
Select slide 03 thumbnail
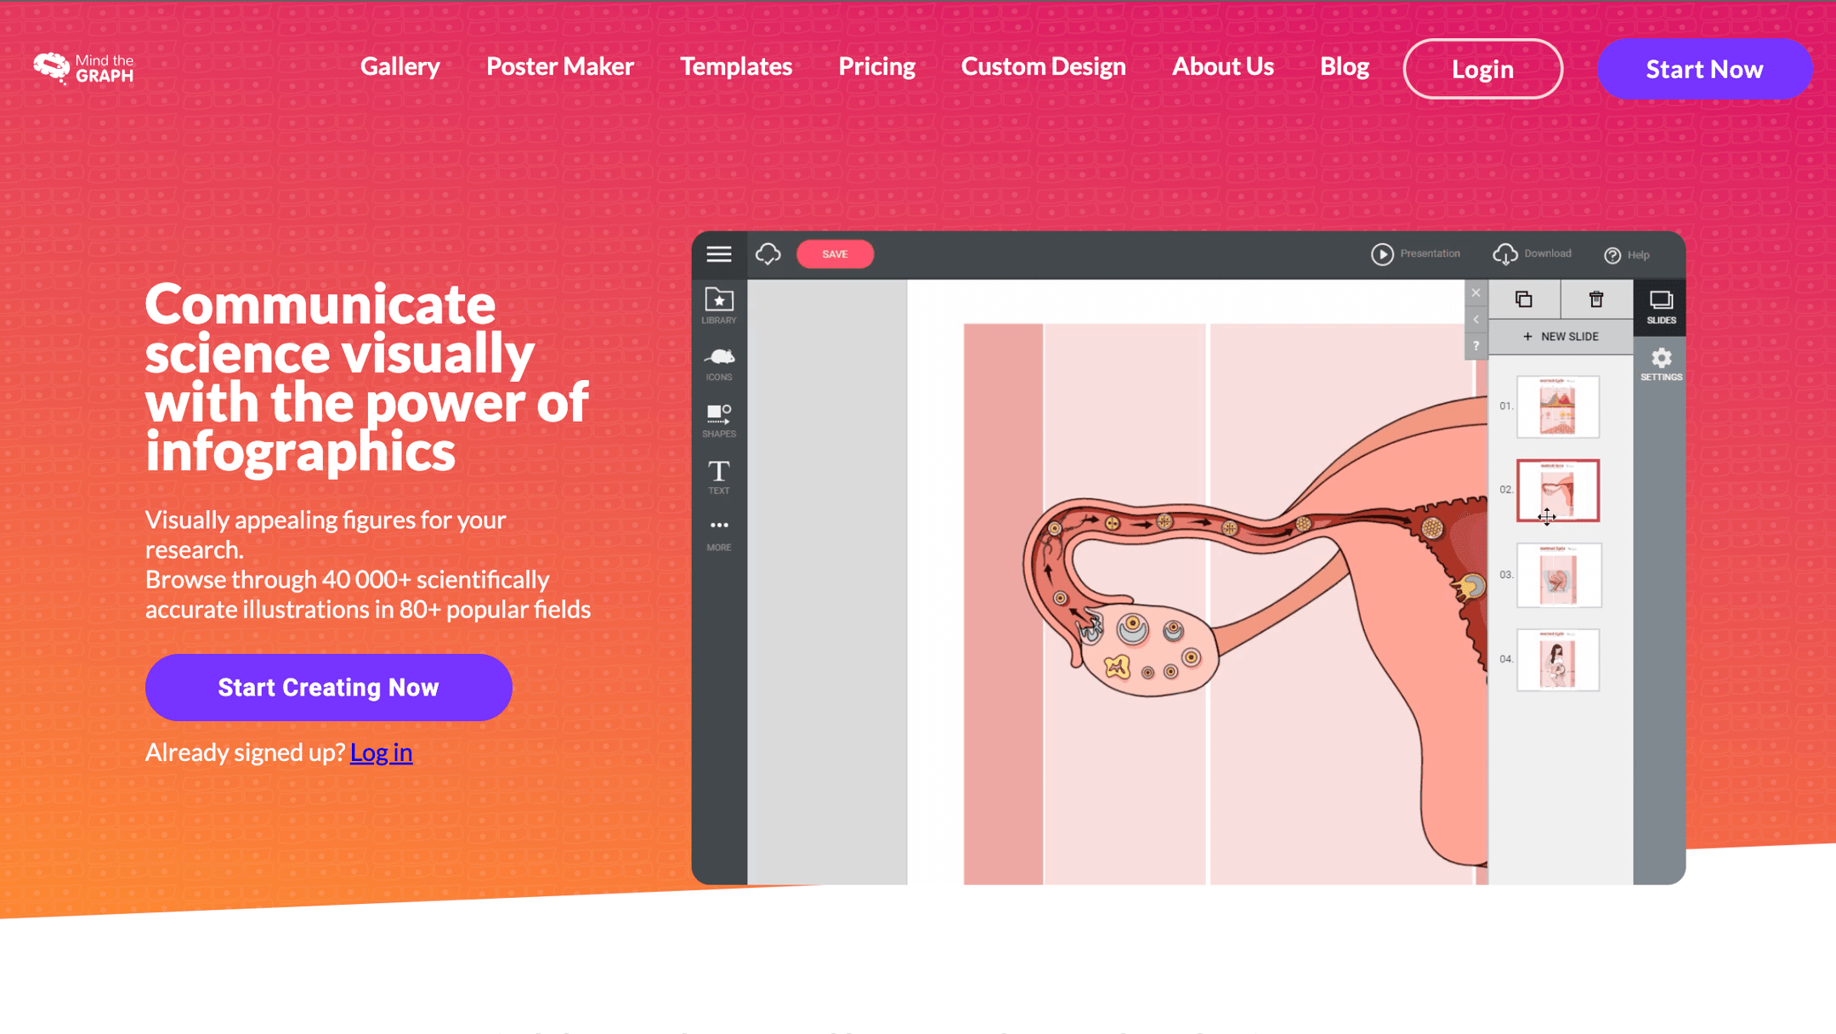[1559, 576]
